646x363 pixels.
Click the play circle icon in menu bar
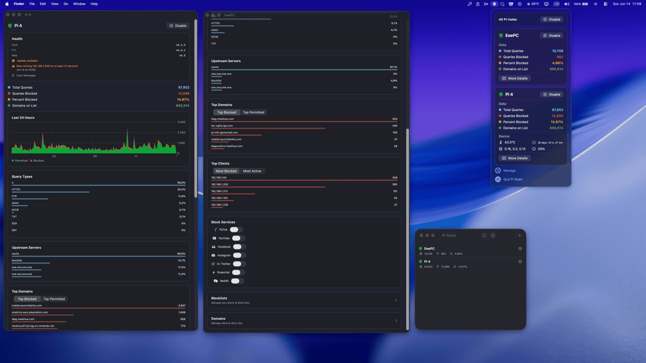click(x=519, y=4)
